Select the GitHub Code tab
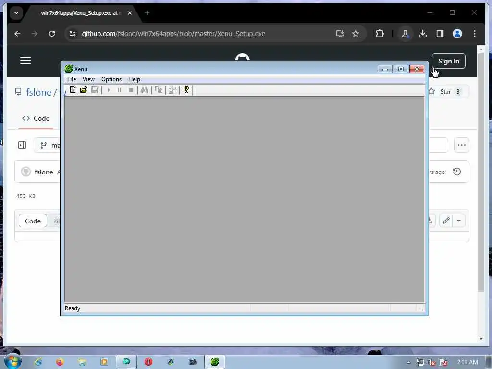 point(36,118)
